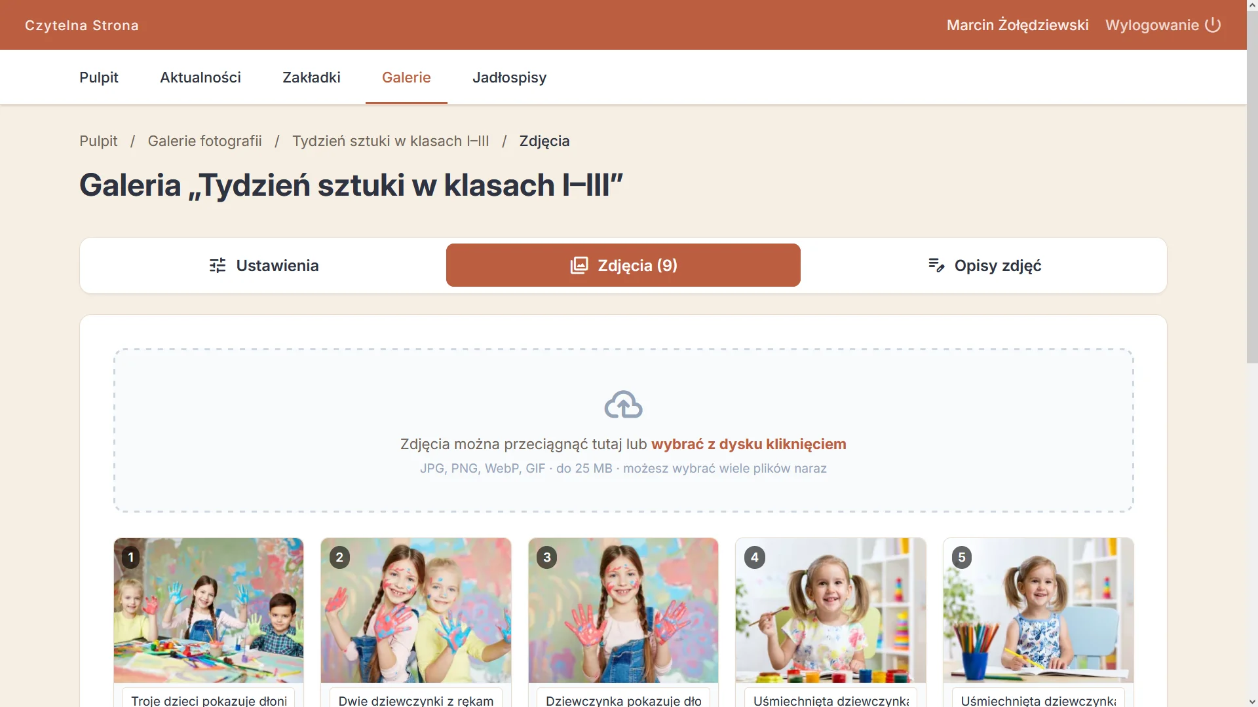Click the 'wybrać z dysku kliknięciem' link
The image size is (1258, 707).
[748, 444]
